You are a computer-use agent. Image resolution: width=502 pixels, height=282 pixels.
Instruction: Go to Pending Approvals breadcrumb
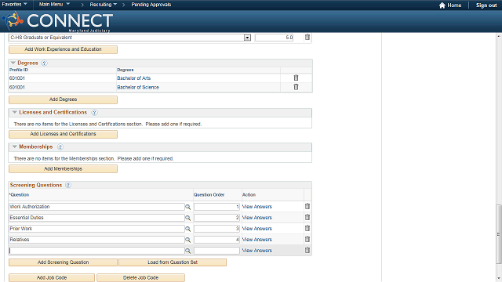click(x=151, y=5)
